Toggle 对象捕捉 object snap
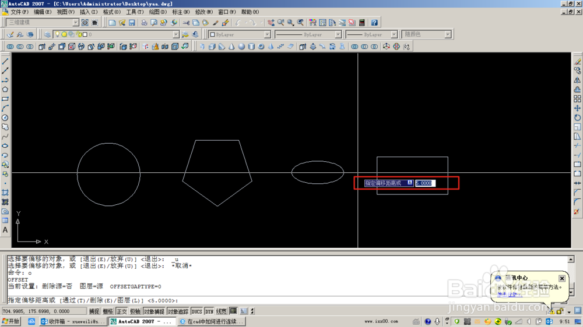583x327 pixels. [x=154, y=311]
